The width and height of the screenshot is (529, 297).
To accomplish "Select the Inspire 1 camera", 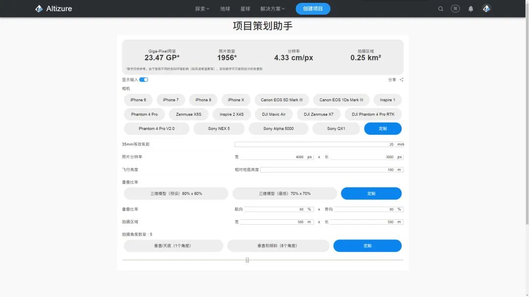I will (387, 100).
